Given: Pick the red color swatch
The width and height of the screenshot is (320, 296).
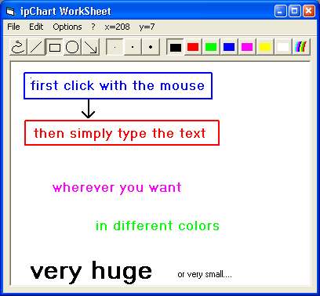Looking at the screenshot, I should click(x=193, y=47).
